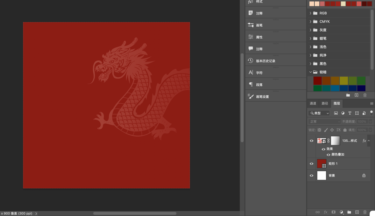This screenshot has height=216, width=375.
Task: Open the 画笔 brushes panel
Action: 250,25
